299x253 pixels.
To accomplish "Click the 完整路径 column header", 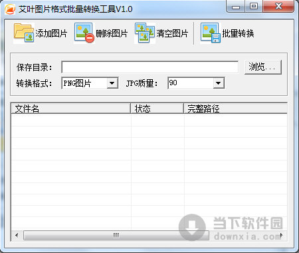I will (x=236, y=109).
